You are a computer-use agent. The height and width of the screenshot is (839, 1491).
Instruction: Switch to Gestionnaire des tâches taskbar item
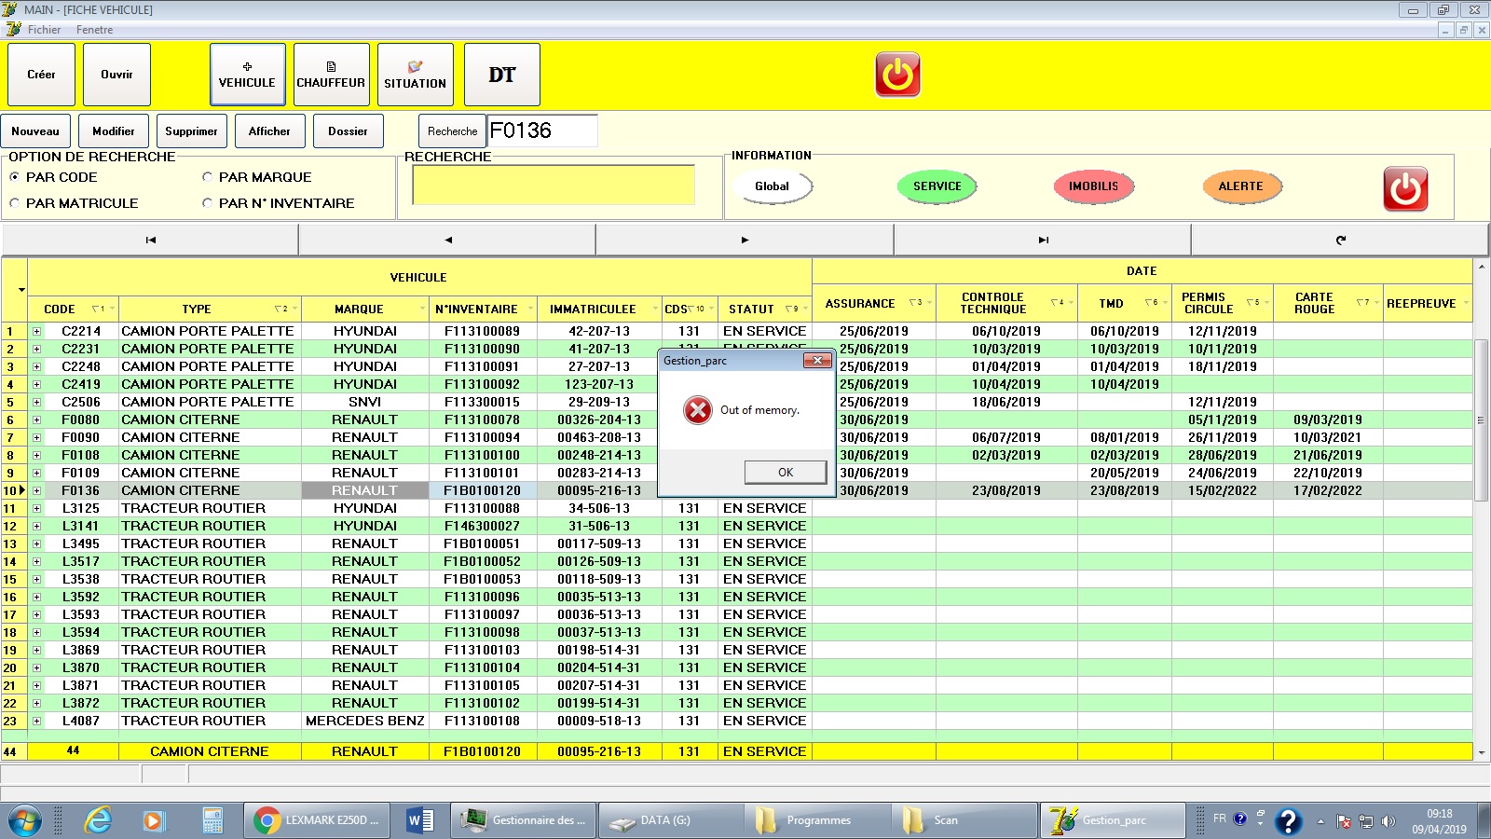tap(525, 820)
